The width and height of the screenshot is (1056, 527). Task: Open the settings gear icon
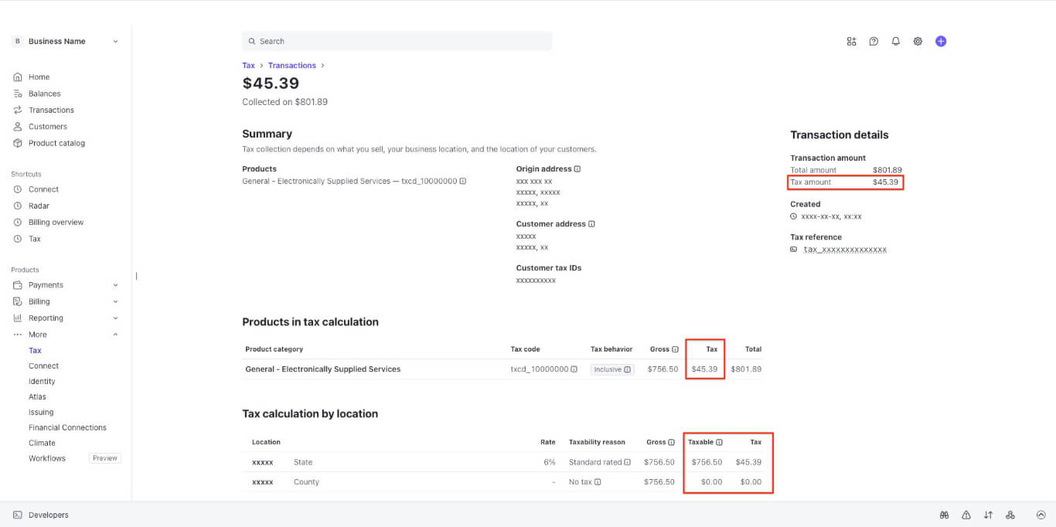click(918, 42)
